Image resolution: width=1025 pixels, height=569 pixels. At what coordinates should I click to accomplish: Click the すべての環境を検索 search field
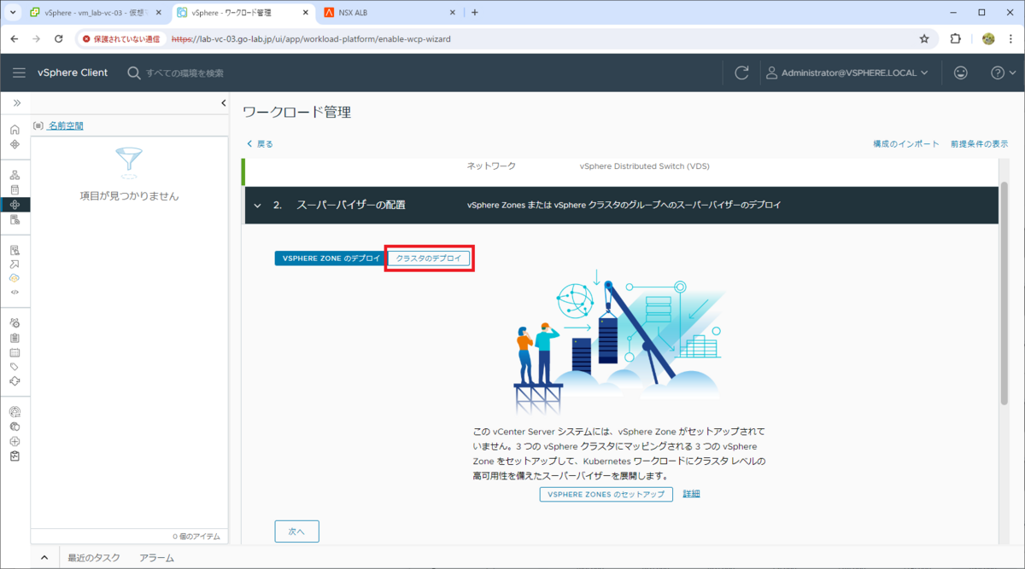coord(184,73)
